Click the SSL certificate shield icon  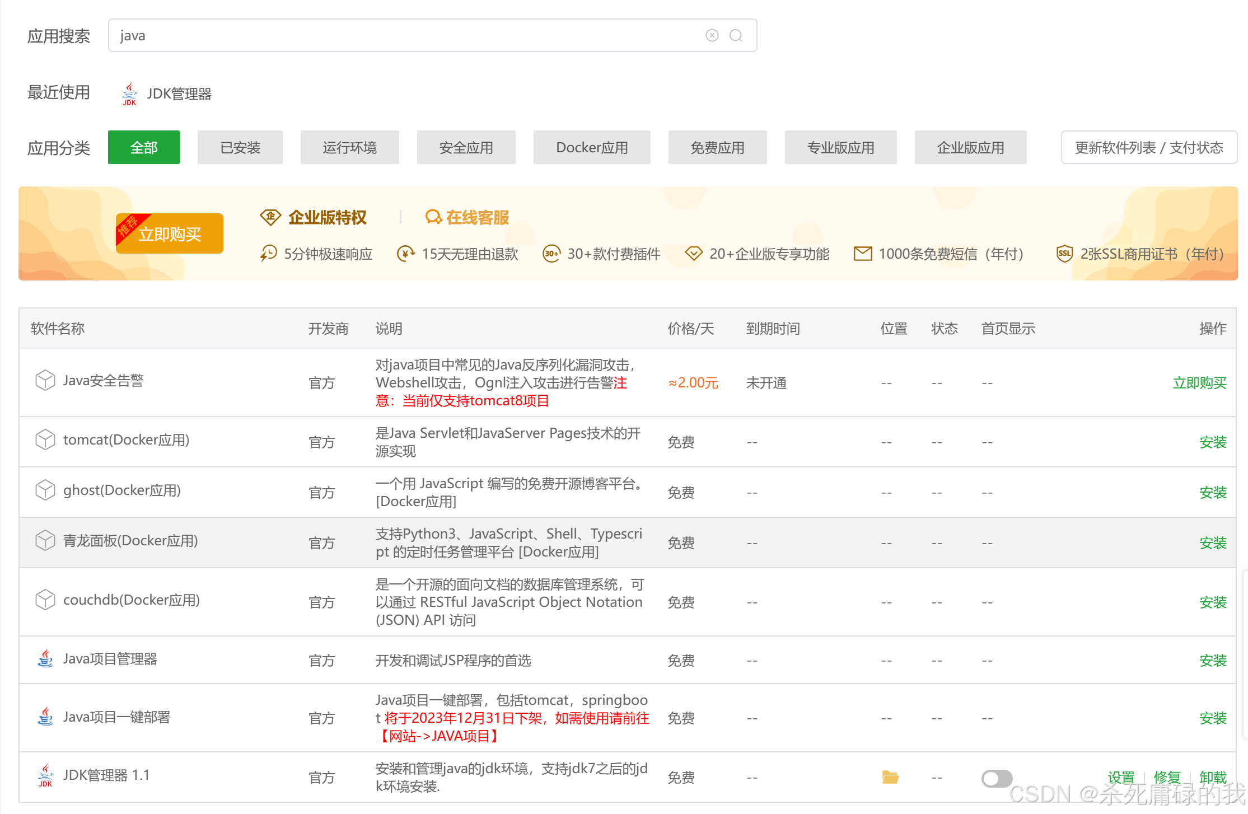[1064, 254]
